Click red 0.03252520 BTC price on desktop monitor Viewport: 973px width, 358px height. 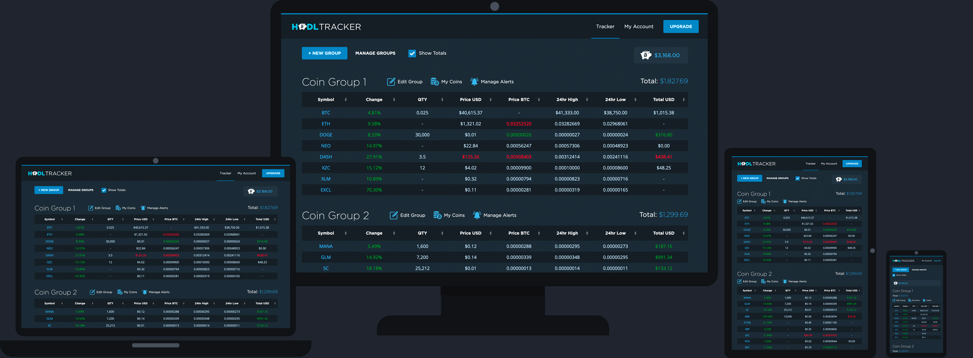519,124
